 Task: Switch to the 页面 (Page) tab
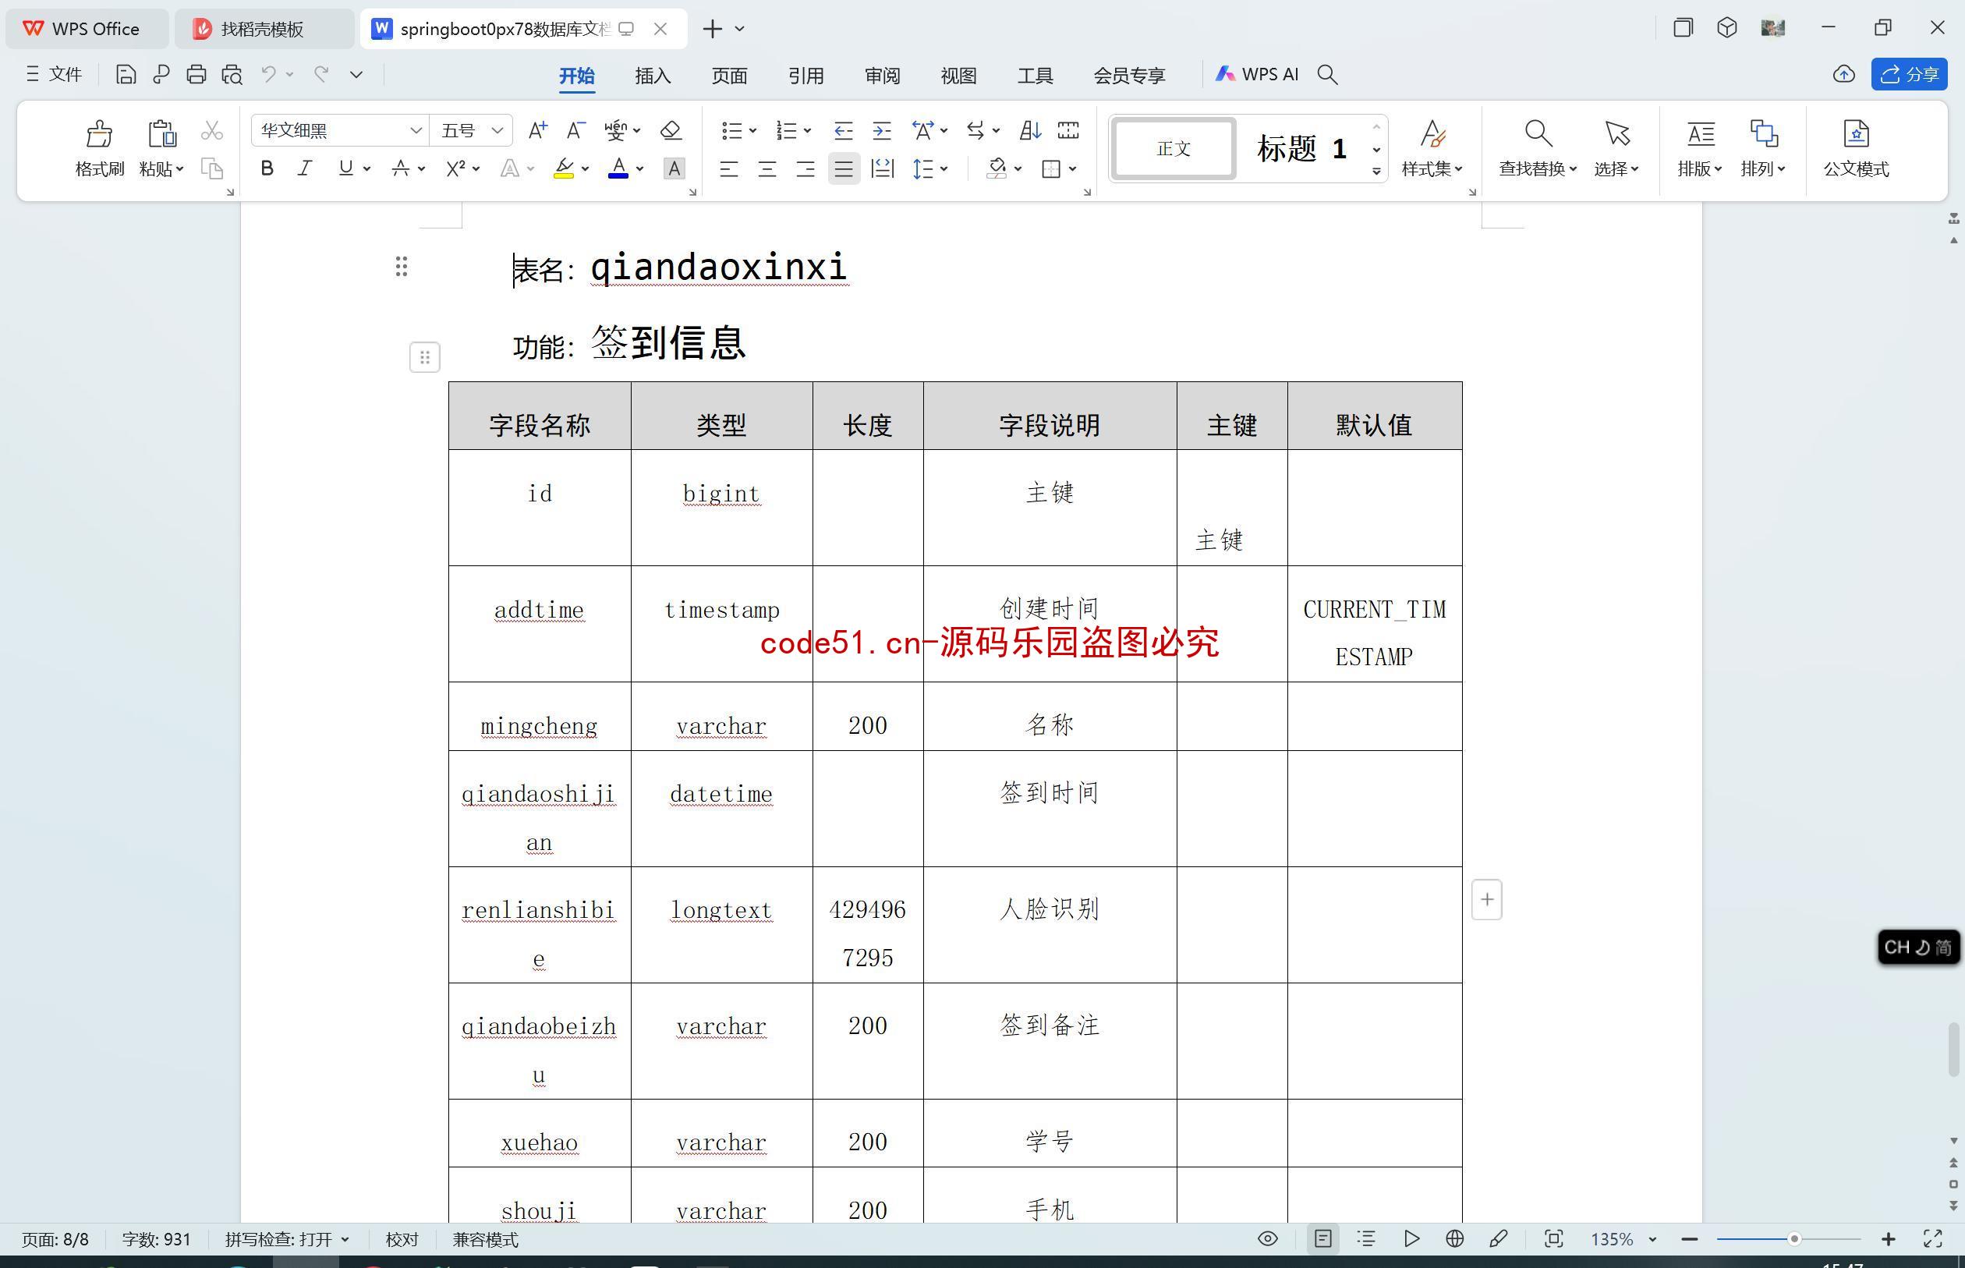tap(729, 76)
